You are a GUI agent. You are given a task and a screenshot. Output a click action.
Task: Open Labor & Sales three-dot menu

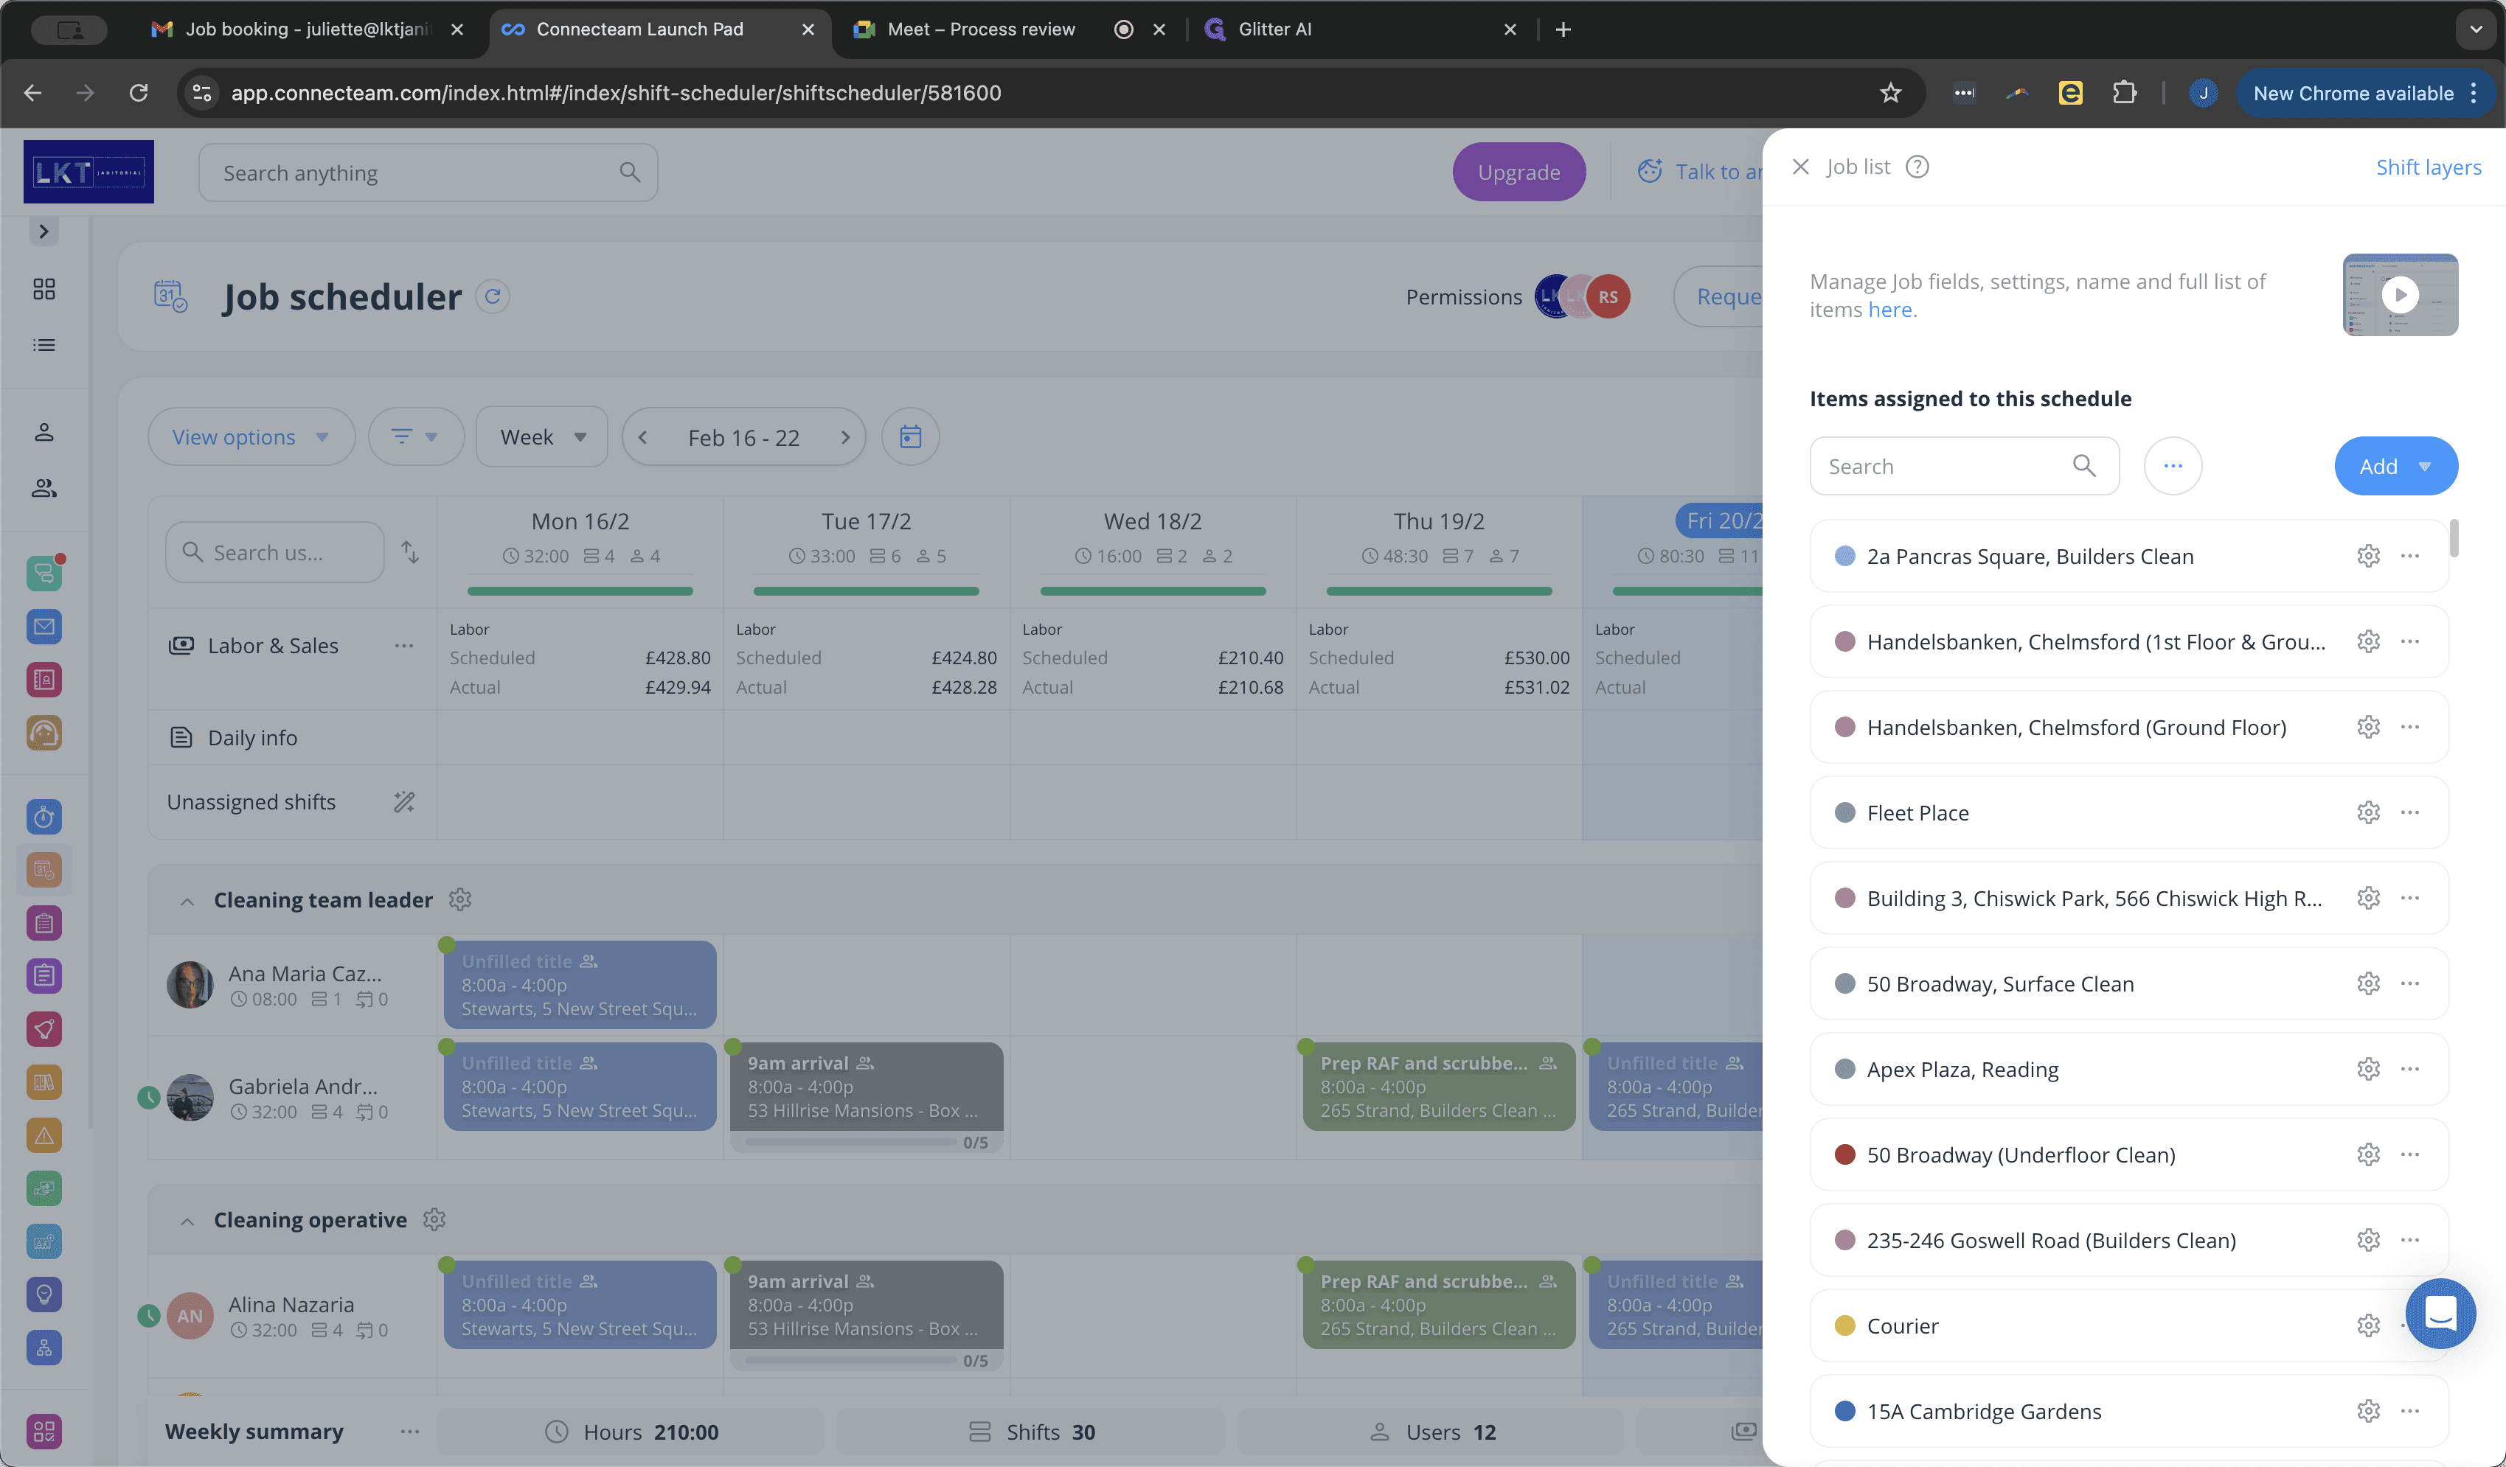tap(403, 646)
